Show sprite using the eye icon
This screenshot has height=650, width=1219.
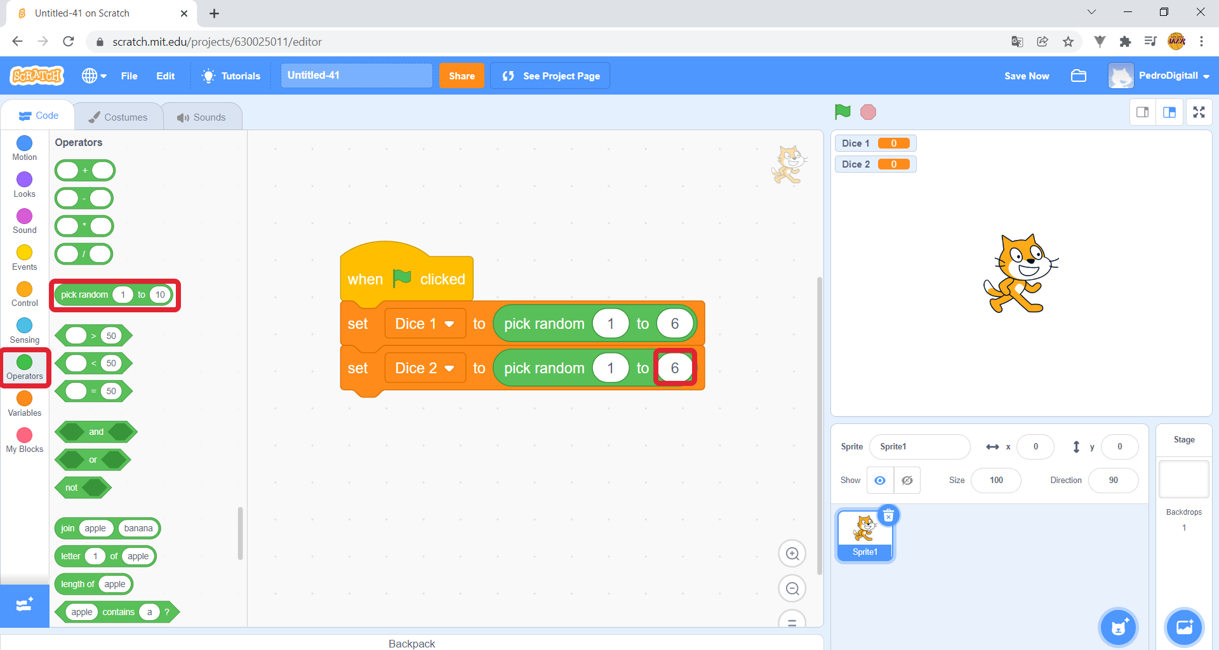click(x=880, y=481)
